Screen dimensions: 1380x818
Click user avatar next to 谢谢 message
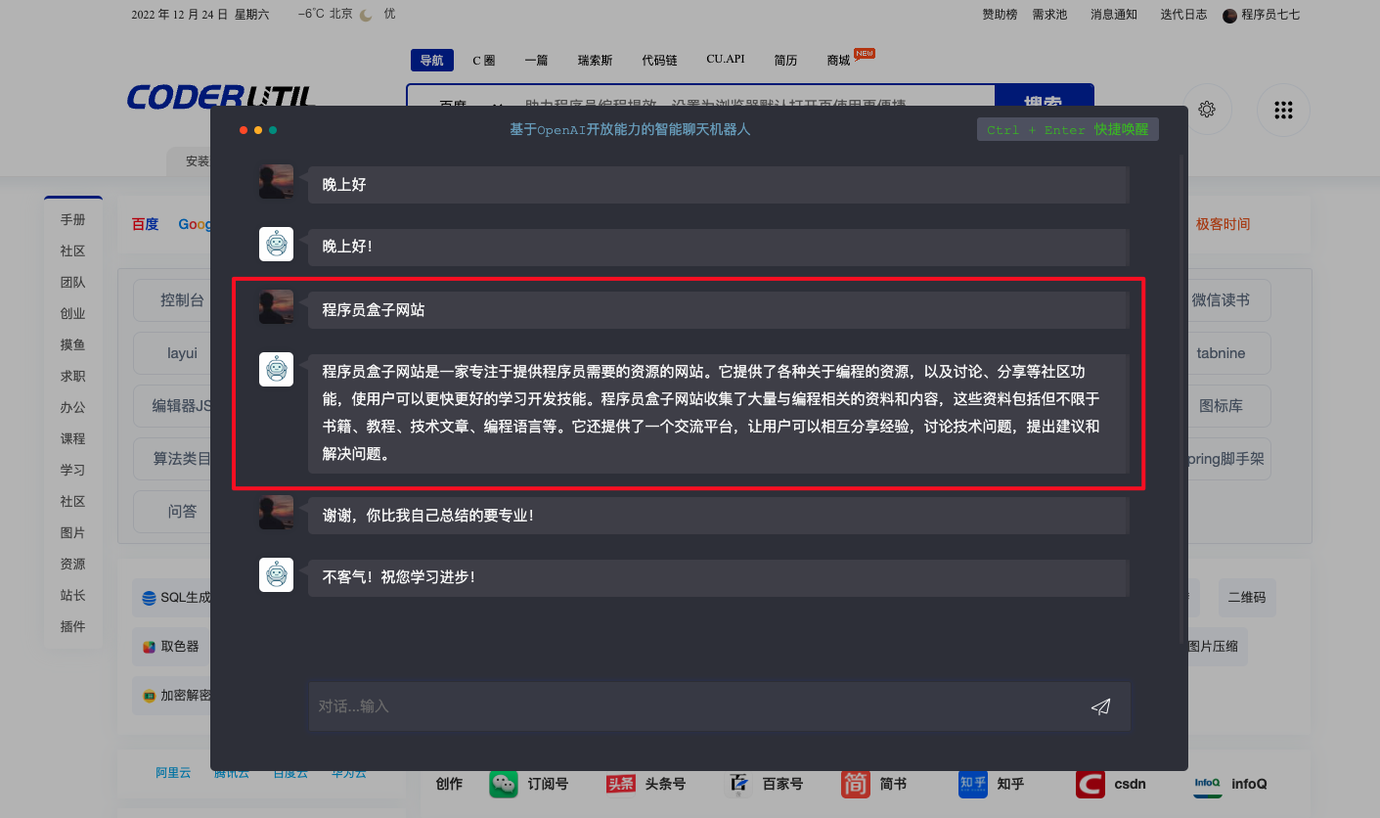pos(276,513)
